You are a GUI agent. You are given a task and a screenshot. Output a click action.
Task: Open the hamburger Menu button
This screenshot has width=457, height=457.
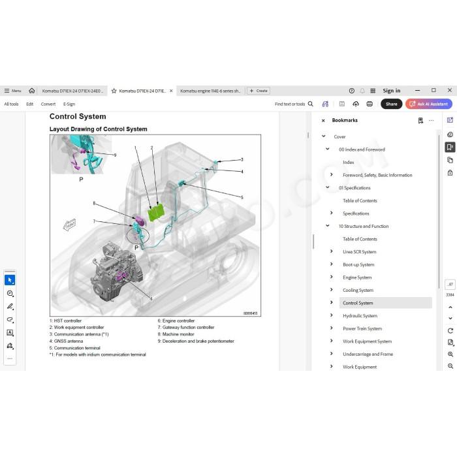tap(12, 91)
